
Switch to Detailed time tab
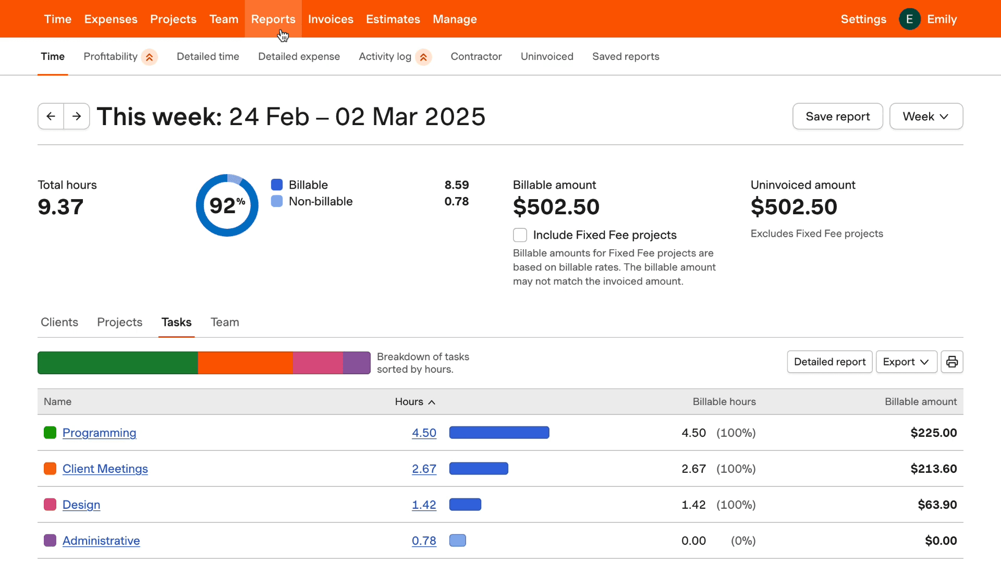[208, 56]
